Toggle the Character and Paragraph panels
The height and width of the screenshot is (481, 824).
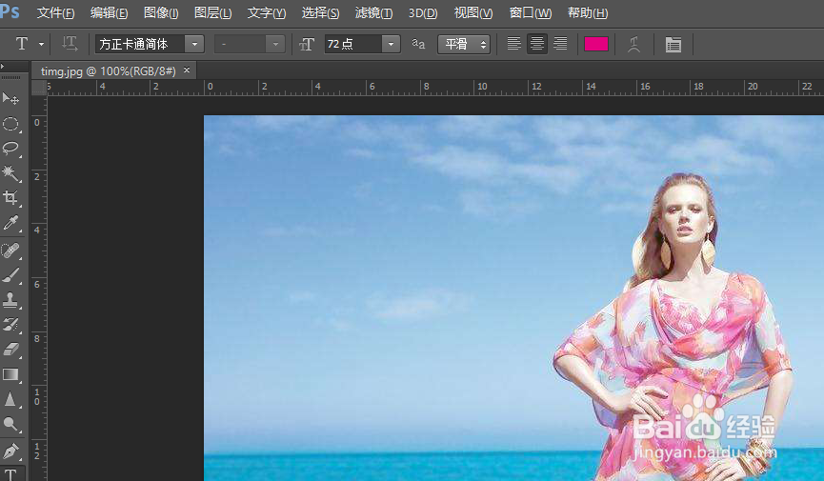673,44
